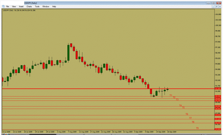The height and width of the screenshot is (135, 223).
Task: Select the horizontal line below T9 label
Action: click(108, 129)
